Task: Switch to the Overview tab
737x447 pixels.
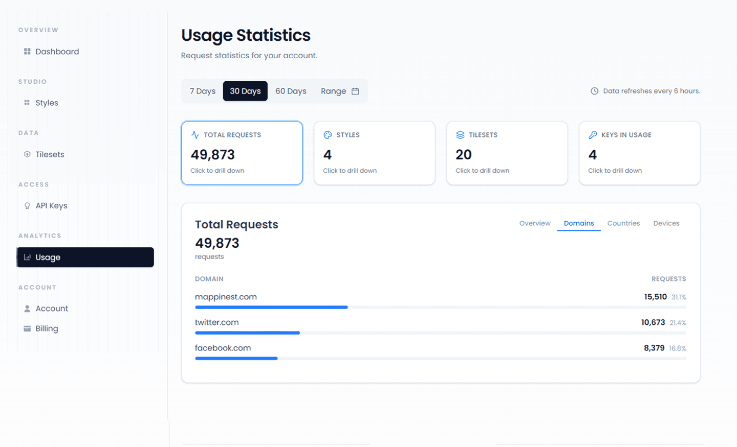Action: [x=534, y=223]
